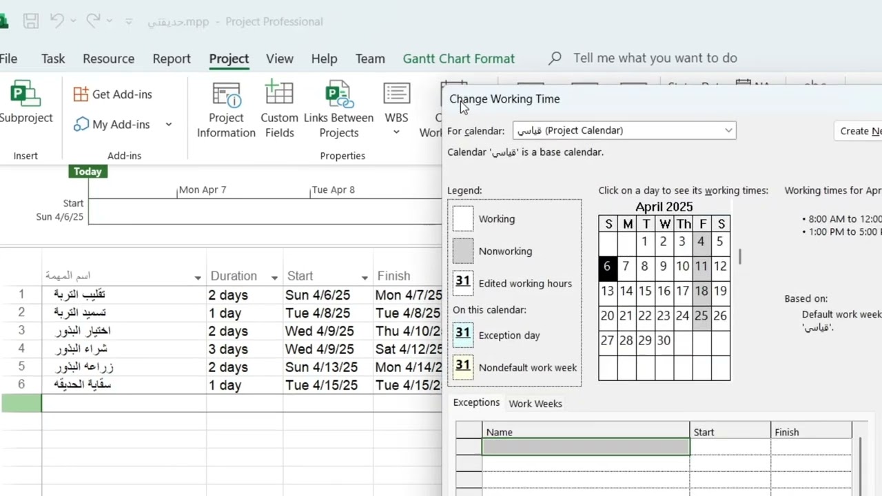
Task: Select nonworking day April 11
Action: pos(701,267)
